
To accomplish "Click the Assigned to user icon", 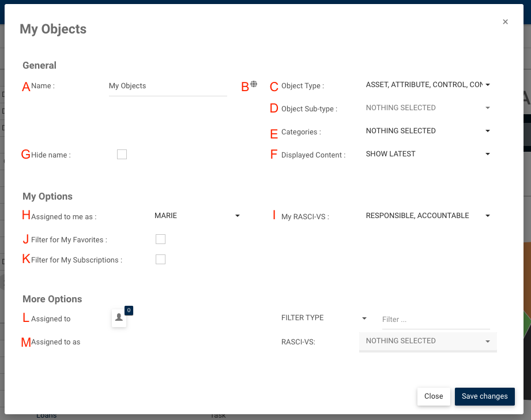I will [x=119, y=318].
